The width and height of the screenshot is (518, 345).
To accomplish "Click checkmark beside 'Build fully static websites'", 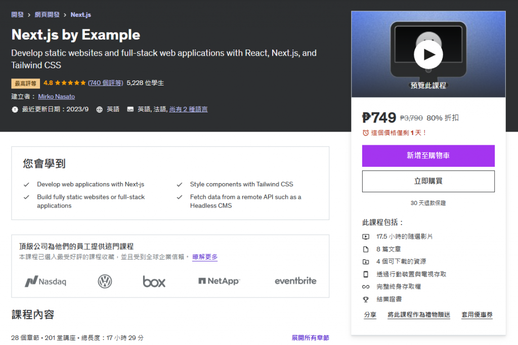I will click(26, 197).
